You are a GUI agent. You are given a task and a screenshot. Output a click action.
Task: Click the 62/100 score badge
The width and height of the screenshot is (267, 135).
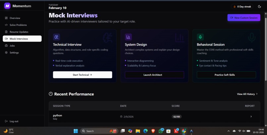[x=177, y=117]
